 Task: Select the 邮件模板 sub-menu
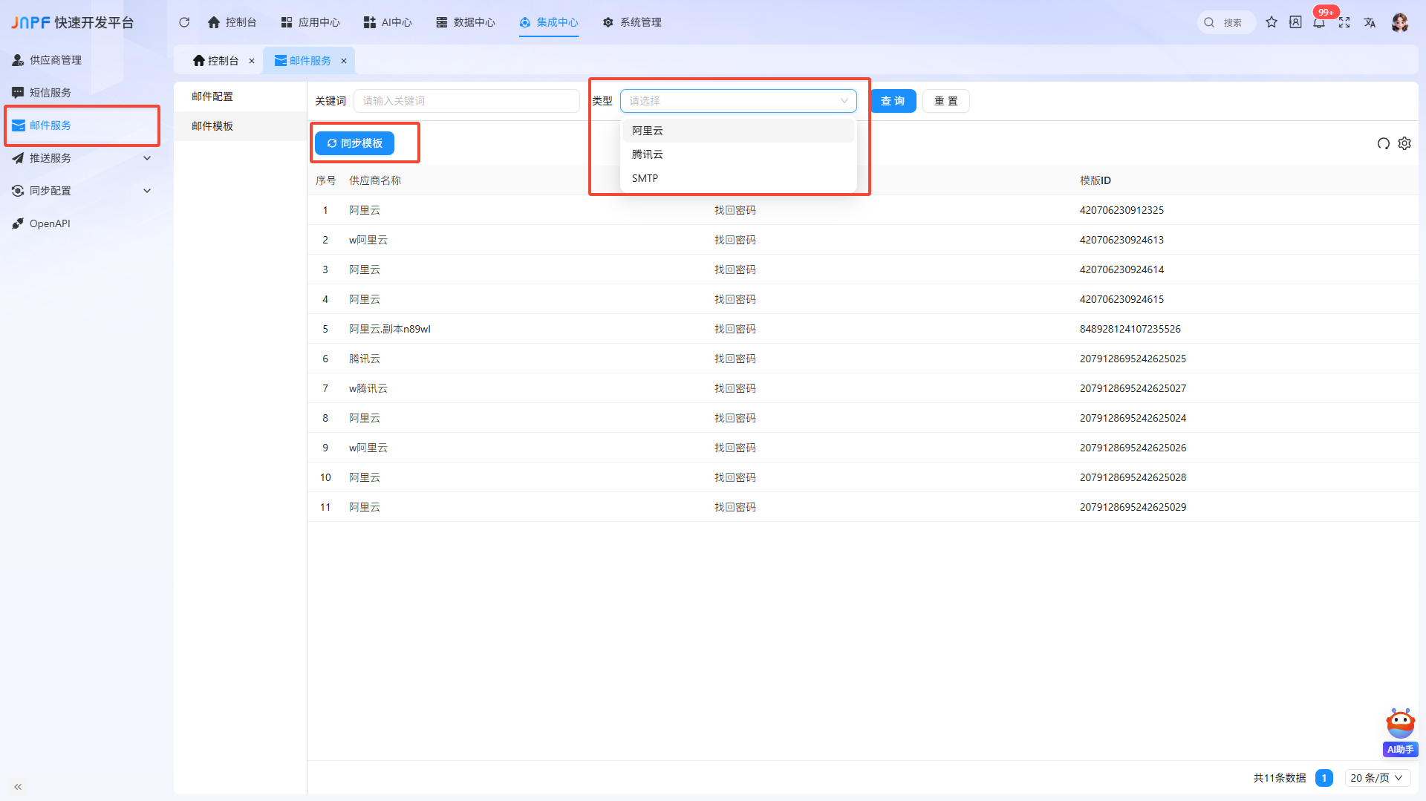click(x=241, y=126)
